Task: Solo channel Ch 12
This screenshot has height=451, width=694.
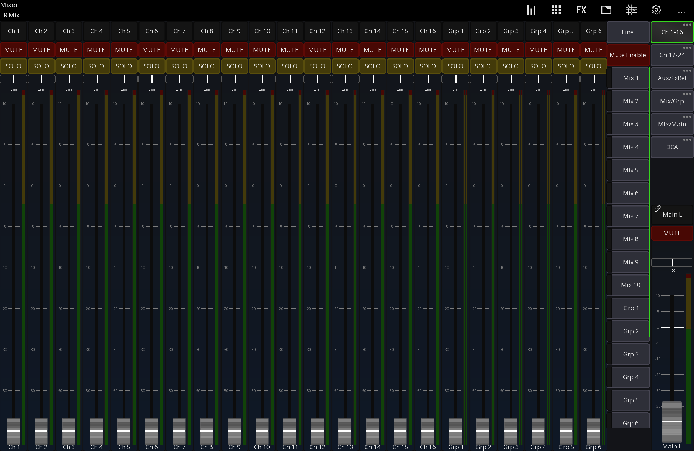Action: pos(317,66)
